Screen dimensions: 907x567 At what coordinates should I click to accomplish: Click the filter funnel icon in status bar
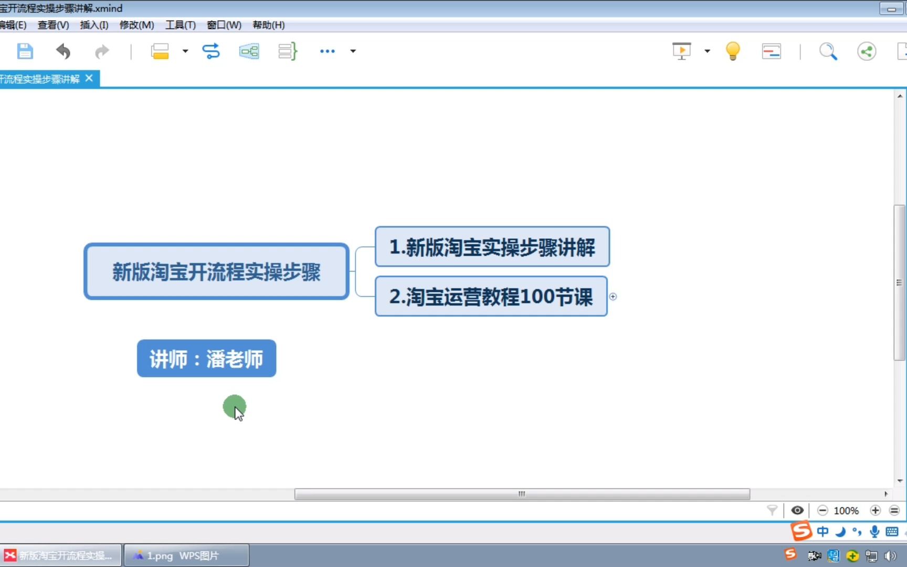point(772,510)
